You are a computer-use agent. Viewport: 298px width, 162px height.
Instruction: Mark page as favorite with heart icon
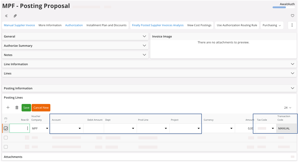pyautogui.click(x=292, y=16)
